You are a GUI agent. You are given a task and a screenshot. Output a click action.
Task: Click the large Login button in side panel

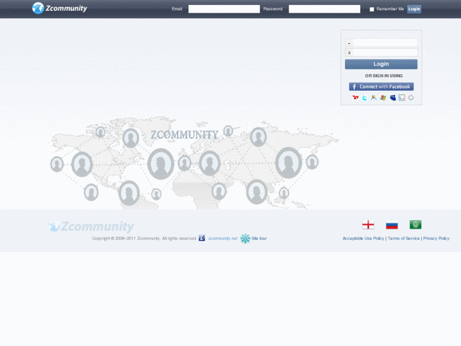(381, 64)
